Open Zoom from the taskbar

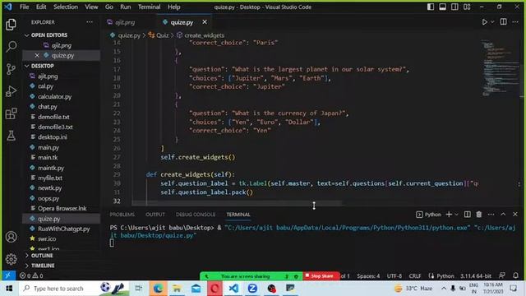pos(252,289)
